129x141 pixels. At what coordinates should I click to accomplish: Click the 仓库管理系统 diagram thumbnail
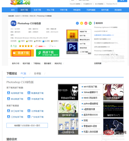click(x=68, y=126)
